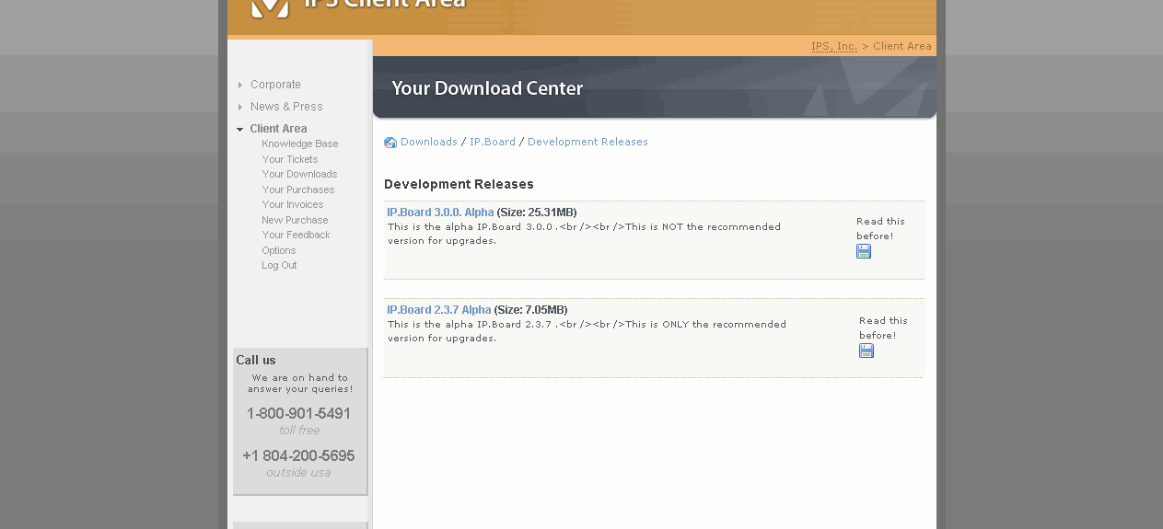The height and width of the screenshot is (529, 1163).
Task: Expand the Corporate menu arrow
Action: tap(240, 85)
